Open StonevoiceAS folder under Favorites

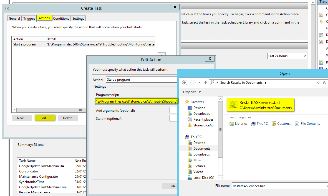(203, 125)
